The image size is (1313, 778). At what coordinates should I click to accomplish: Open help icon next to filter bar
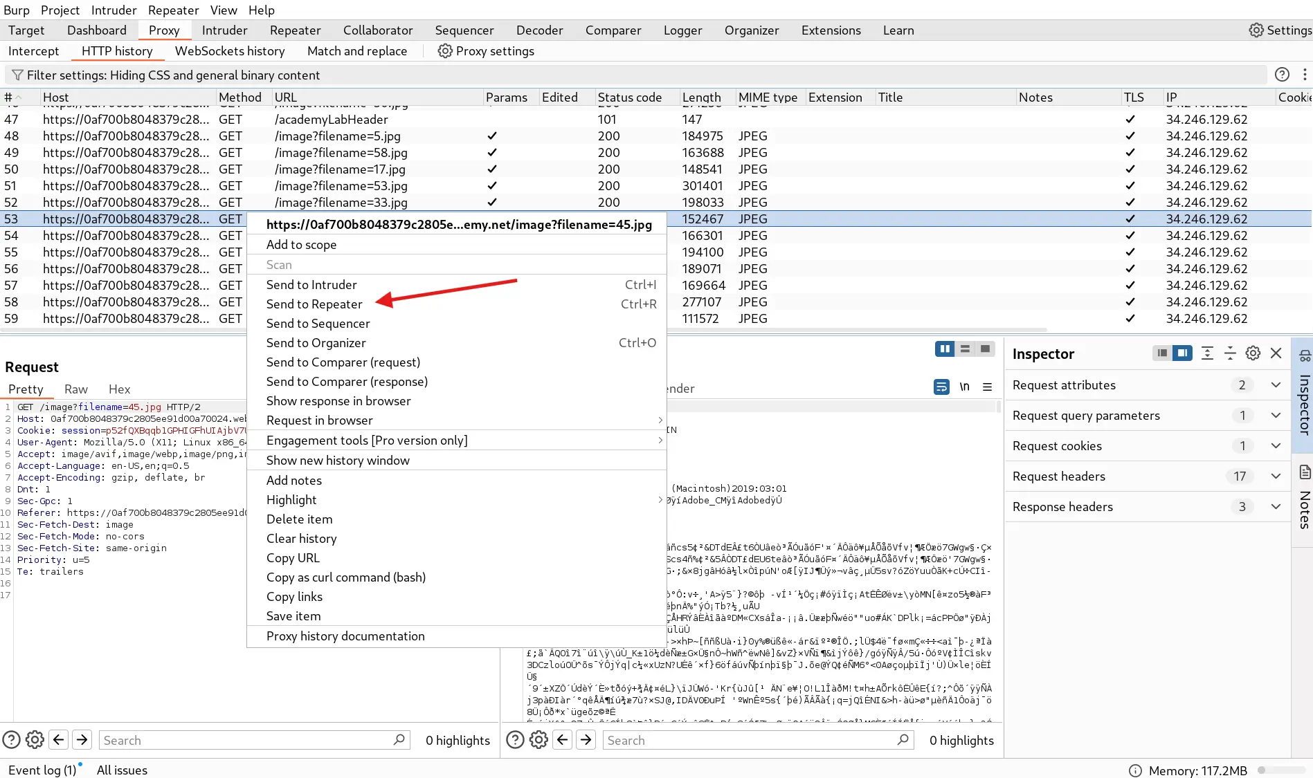[x=1282, y=74]
